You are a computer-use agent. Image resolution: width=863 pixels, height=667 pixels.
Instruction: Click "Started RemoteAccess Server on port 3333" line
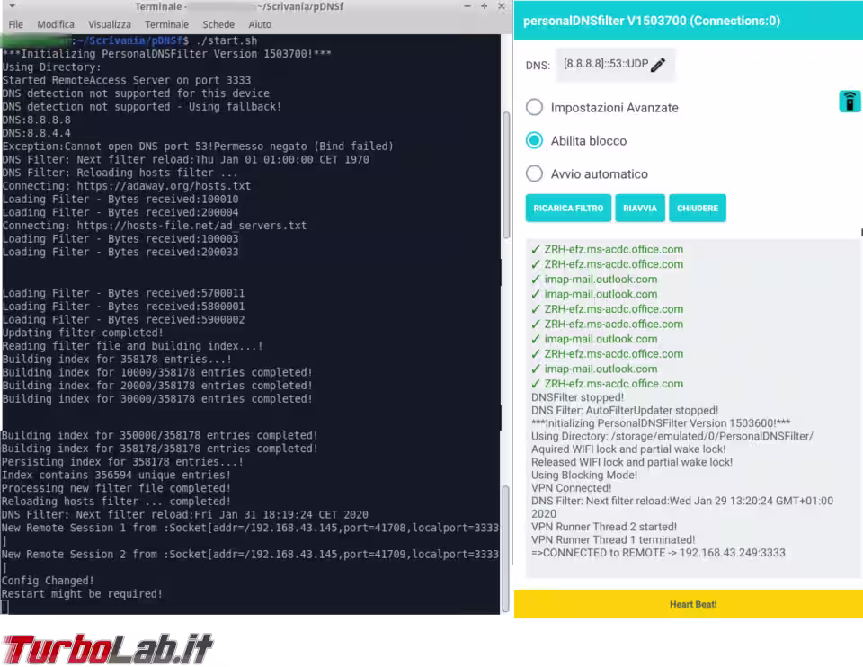pos(127,80)
